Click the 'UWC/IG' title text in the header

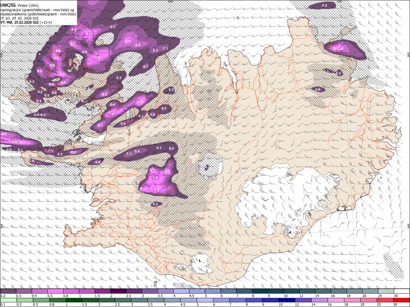click(x=8, y=5)
